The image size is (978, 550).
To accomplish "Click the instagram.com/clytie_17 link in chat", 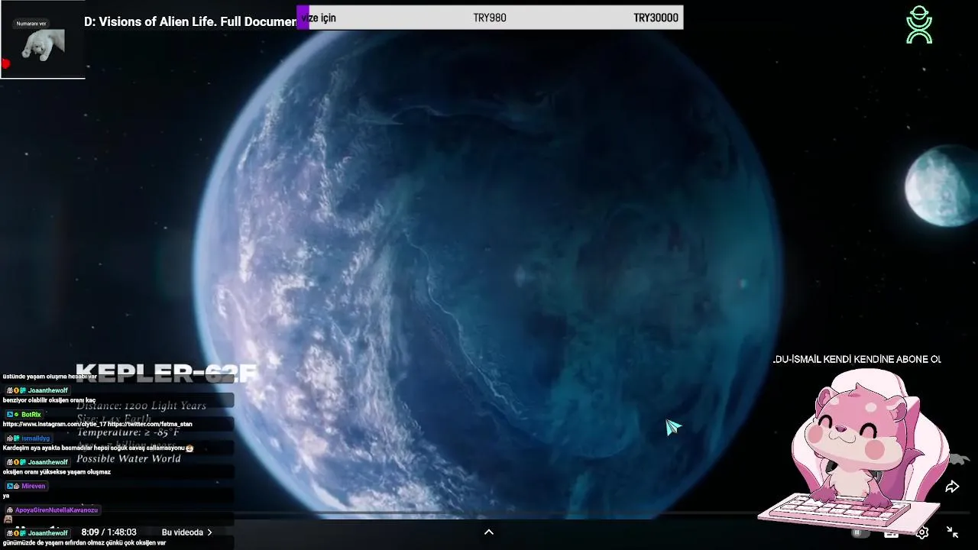I will coord(54,424).
